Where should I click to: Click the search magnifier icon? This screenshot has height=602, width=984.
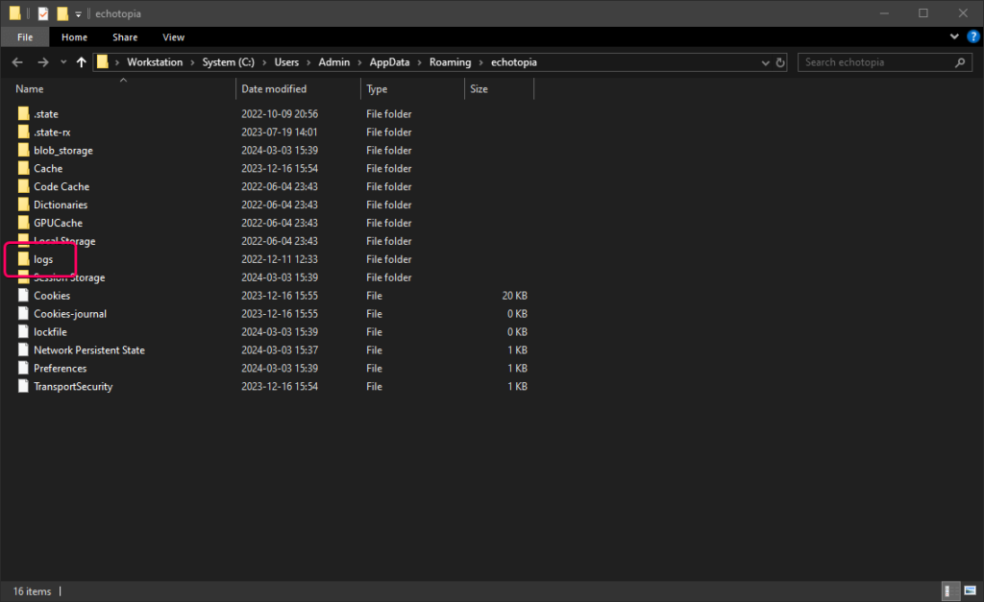point(960,61)
